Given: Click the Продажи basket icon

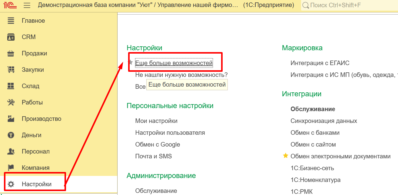Looking at the screenshot, I should point(11,54).
